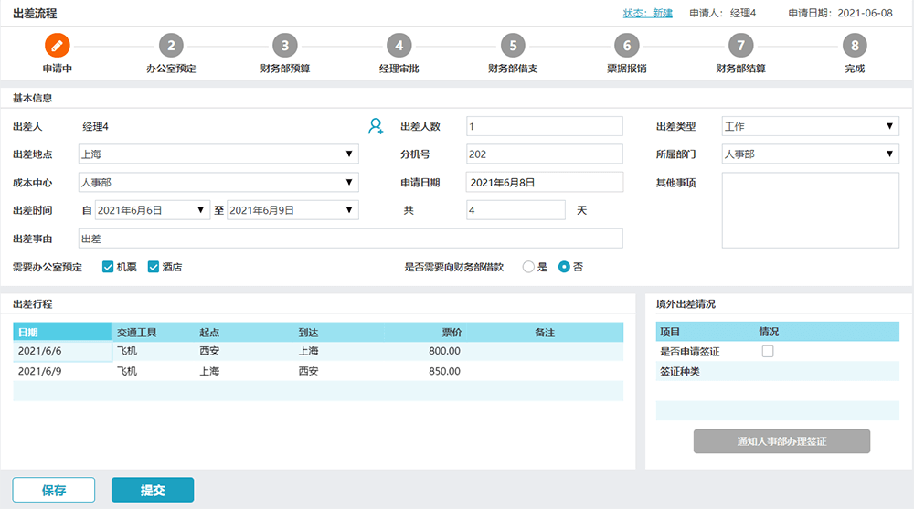Image resolution: width=914 pixels, height=509 pixels.
Task: Click the 通知人事部办理签证 button
Action: click(781, 441)
